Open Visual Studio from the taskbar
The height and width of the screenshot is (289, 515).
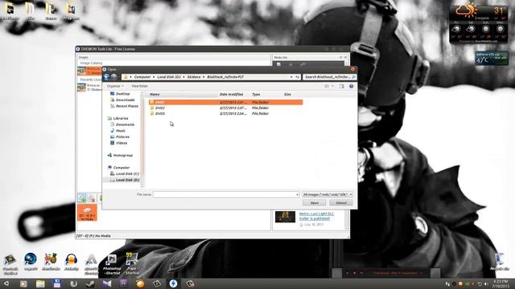107,283
